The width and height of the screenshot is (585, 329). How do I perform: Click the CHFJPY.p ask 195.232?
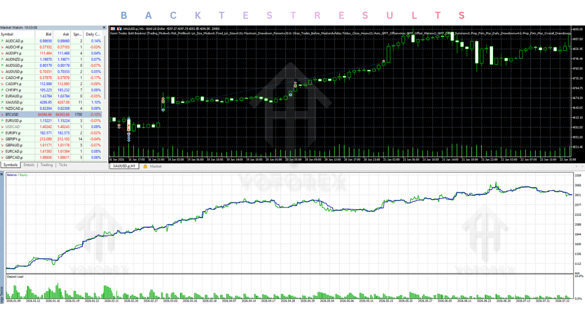[x=64, y=90]
